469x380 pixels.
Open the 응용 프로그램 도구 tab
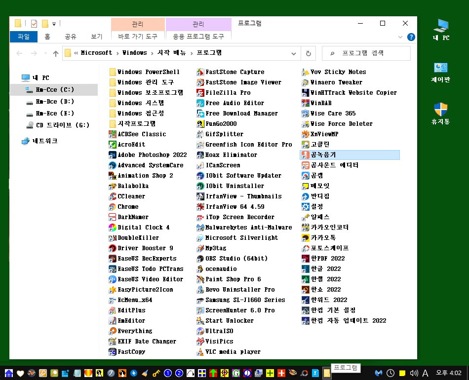[x=198, y=37]
